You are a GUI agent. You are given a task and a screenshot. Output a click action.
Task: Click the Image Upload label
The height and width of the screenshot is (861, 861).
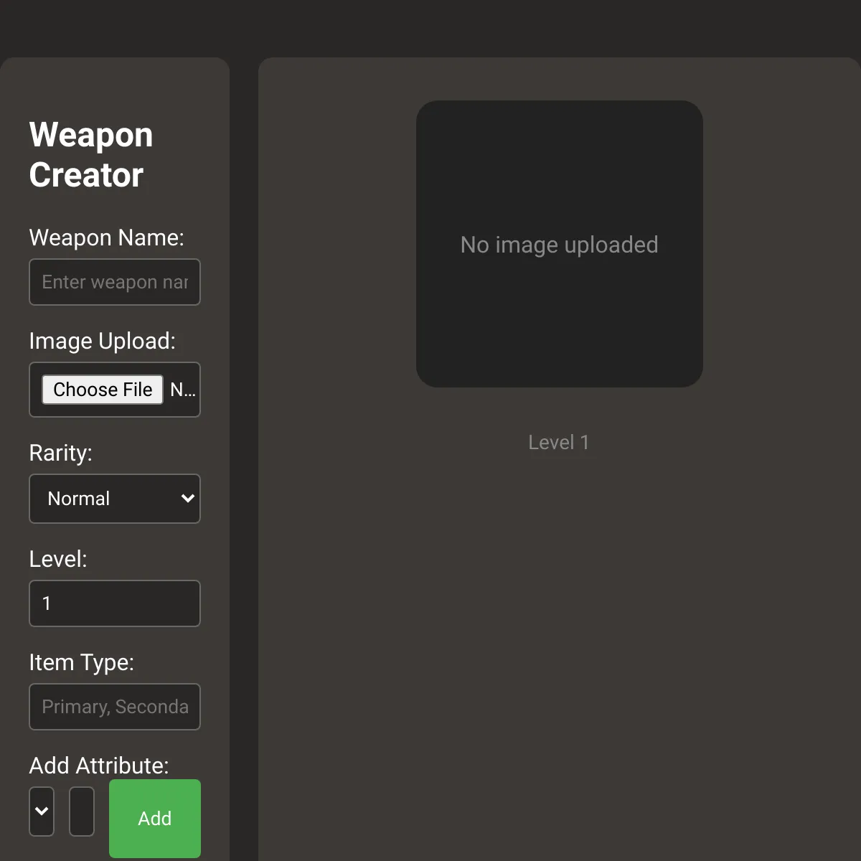(102, 341)
